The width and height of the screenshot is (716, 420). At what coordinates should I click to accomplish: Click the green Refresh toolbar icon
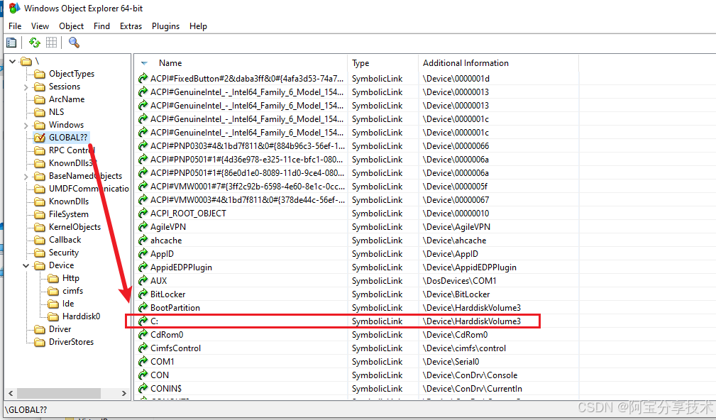point(35,43)
